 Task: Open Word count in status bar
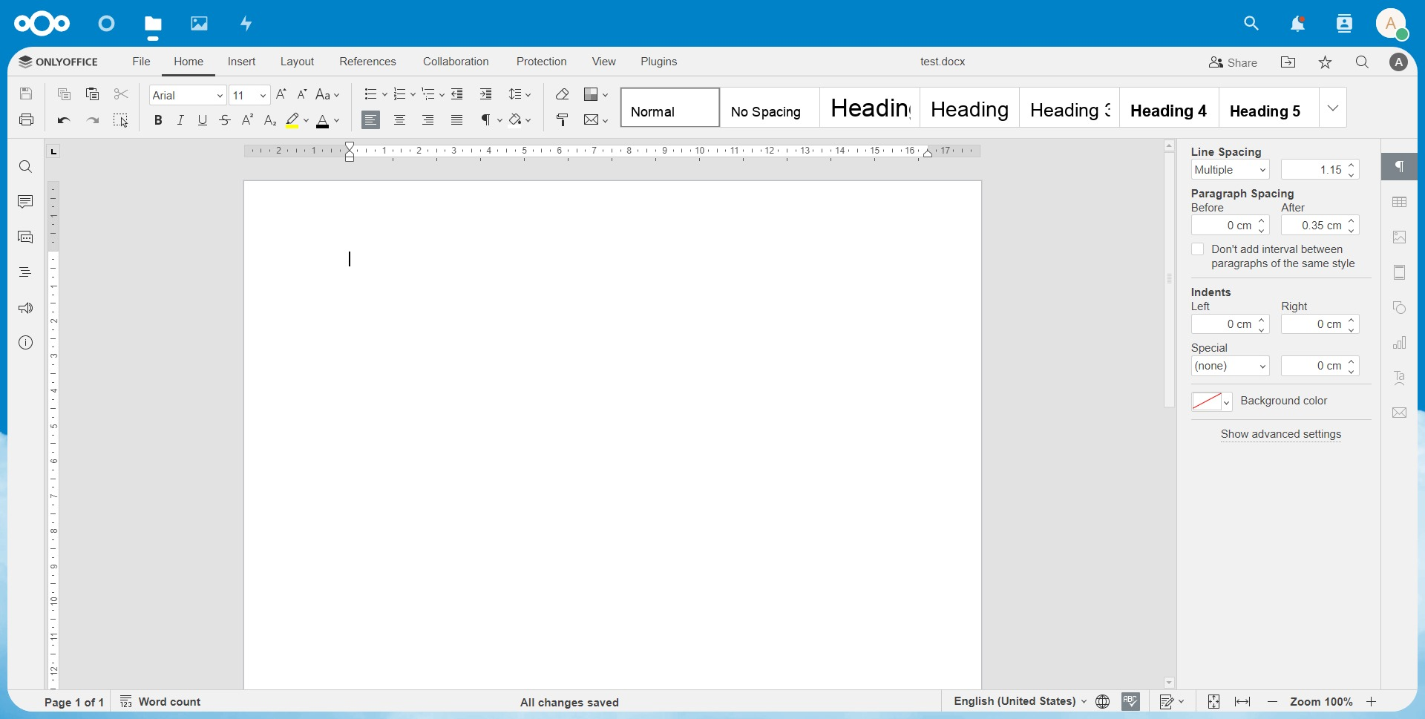pyautogui.click(x=160, y=702)
